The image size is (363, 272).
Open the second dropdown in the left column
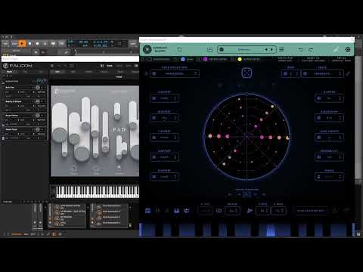tap(165, 118)
